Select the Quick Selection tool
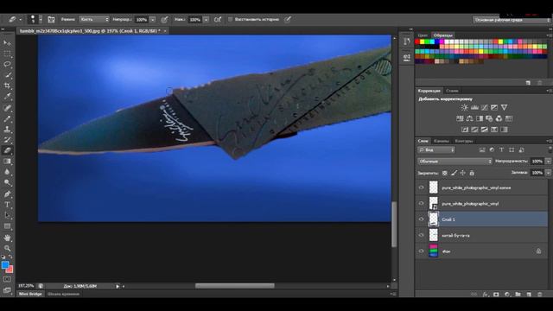553x311 pixels. pyautogui.click(x=7, y=75)
